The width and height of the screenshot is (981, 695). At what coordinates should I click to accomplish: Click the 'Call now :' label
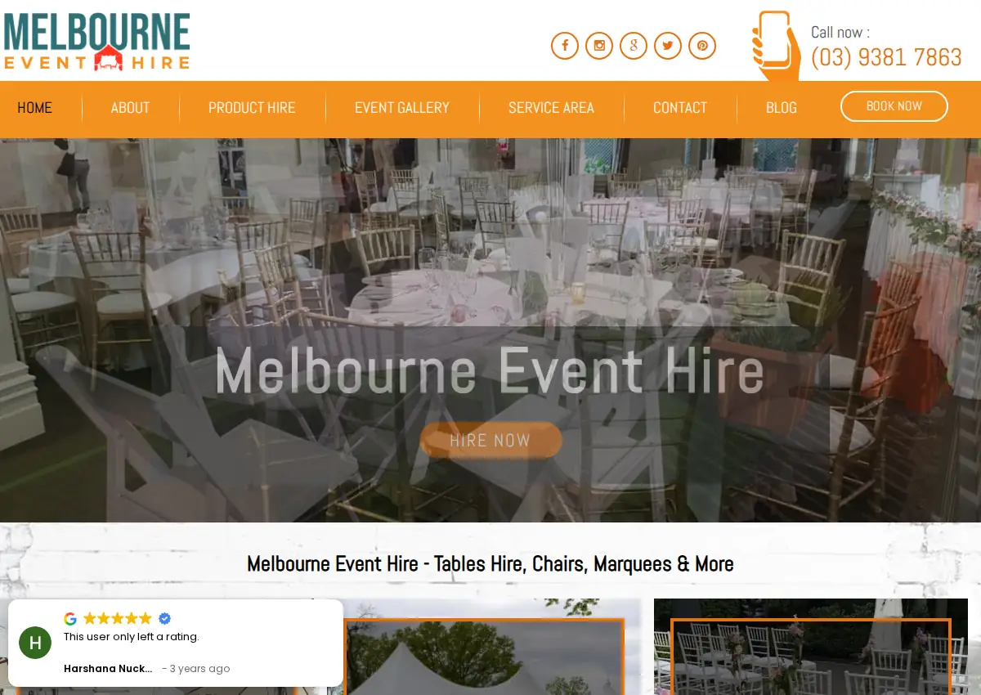coord(840,32)
